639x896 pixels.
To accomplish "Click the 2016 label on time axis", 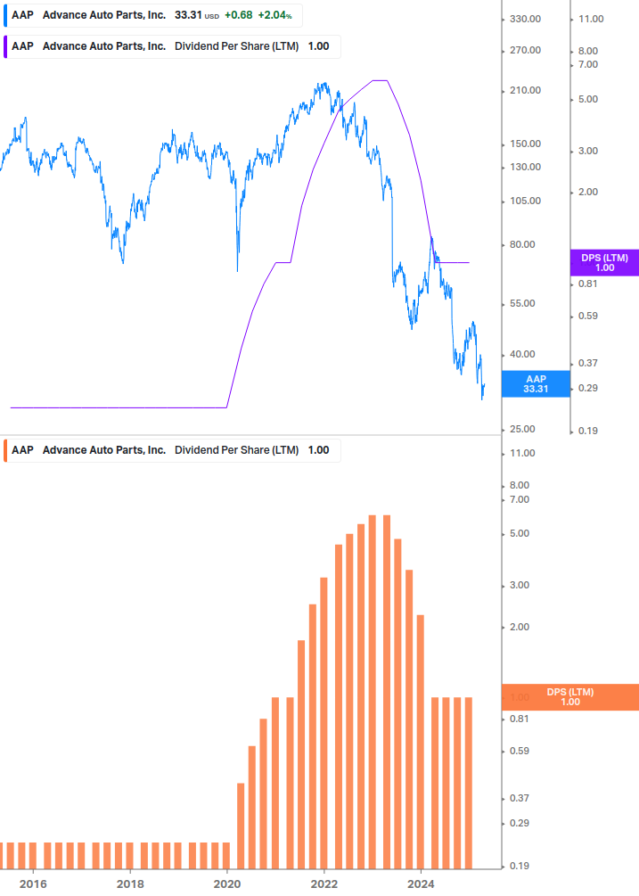I will tap(33, 884).
